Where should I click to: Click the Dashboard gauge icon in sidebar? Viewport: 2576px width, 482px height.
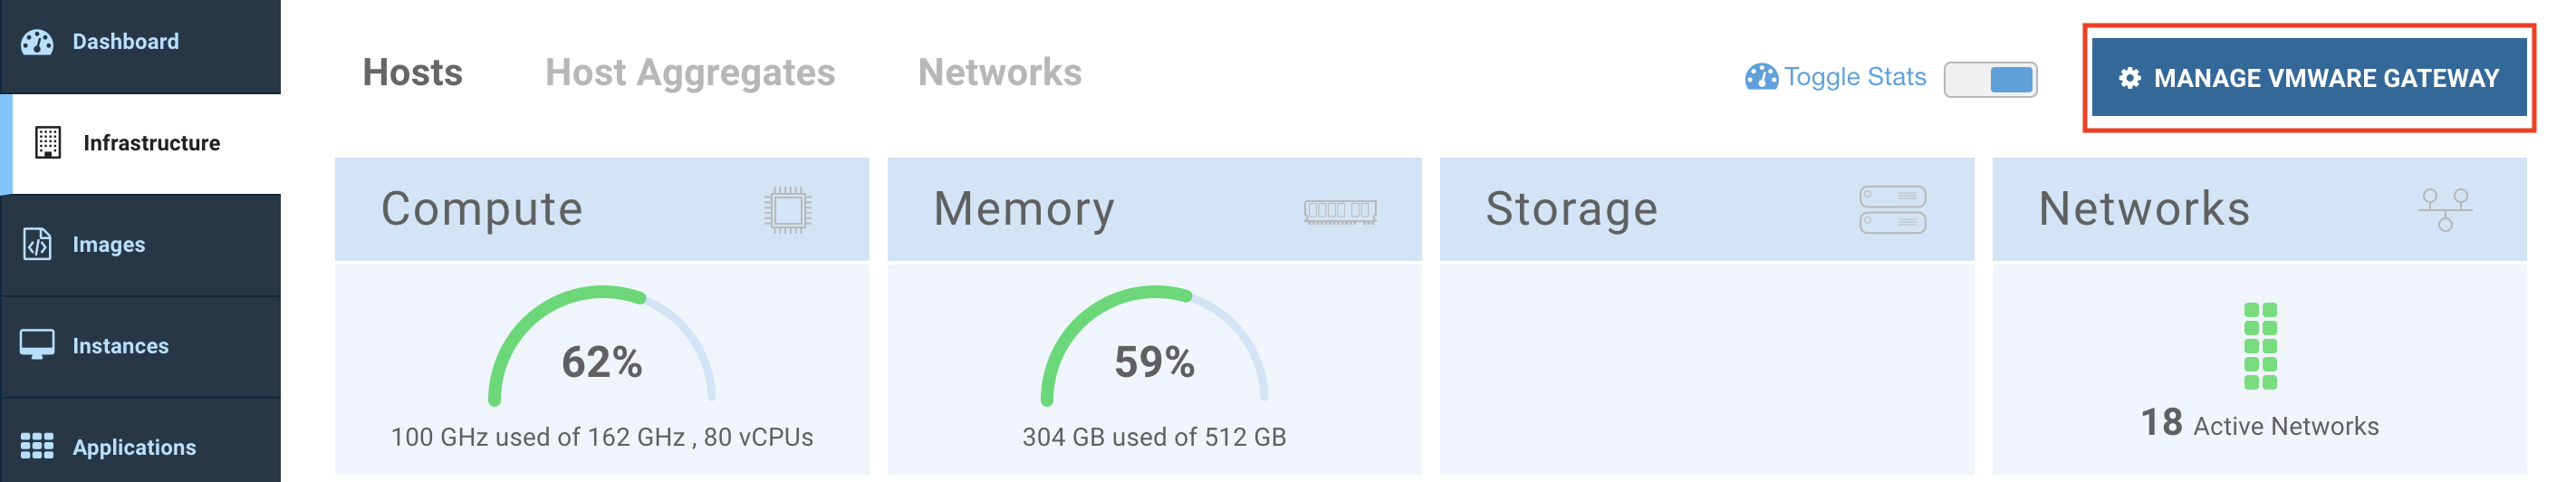37,42
